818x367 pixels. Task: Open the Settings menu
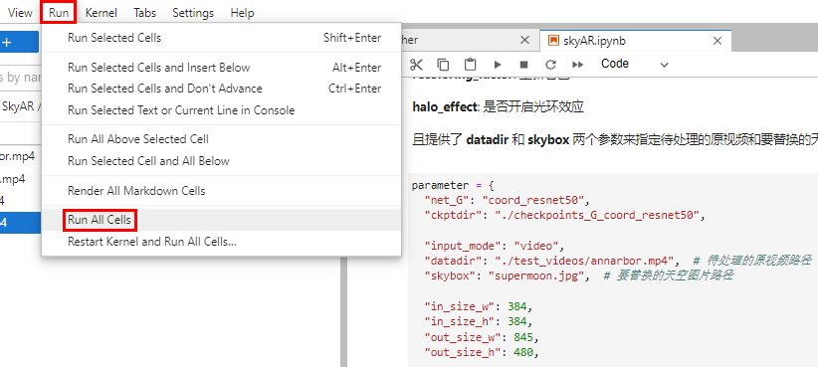(x=193, y=13)
